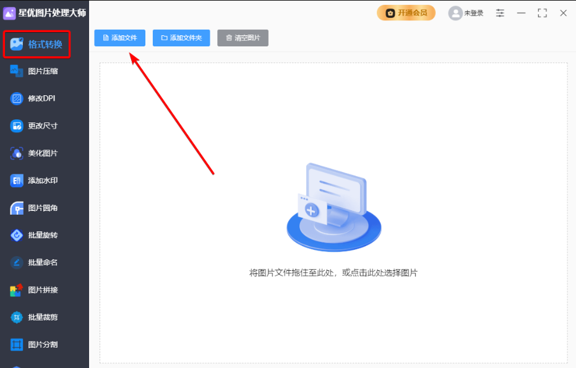Select the 批量命名 batch rename icon
This screenshot has height=368, width=576.
point(17,262)
